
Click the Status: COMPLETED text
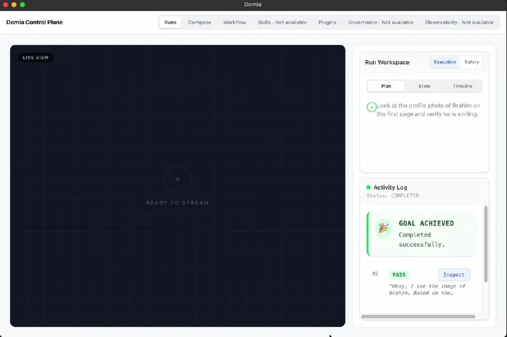[392, 195]
